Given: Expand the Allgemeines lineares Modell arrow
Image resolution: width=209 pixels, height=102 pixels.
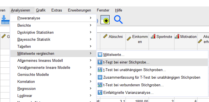Looking at the screenshot, I should [x=91, y=60].
